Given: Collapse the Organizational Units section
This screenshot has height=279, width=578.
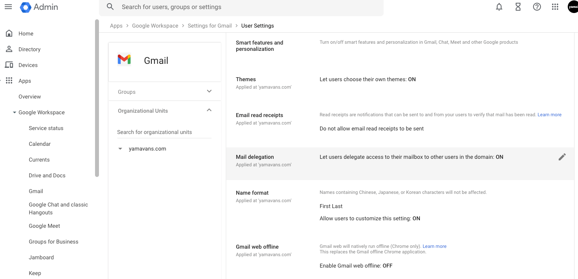Looking at the screenshot, I should pos(209,110).
